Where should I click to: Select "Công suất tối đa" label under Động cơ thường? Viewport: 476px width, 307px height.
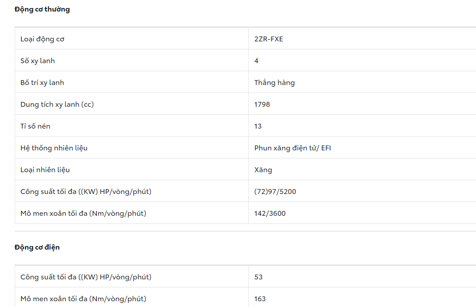tap(86, 192)
